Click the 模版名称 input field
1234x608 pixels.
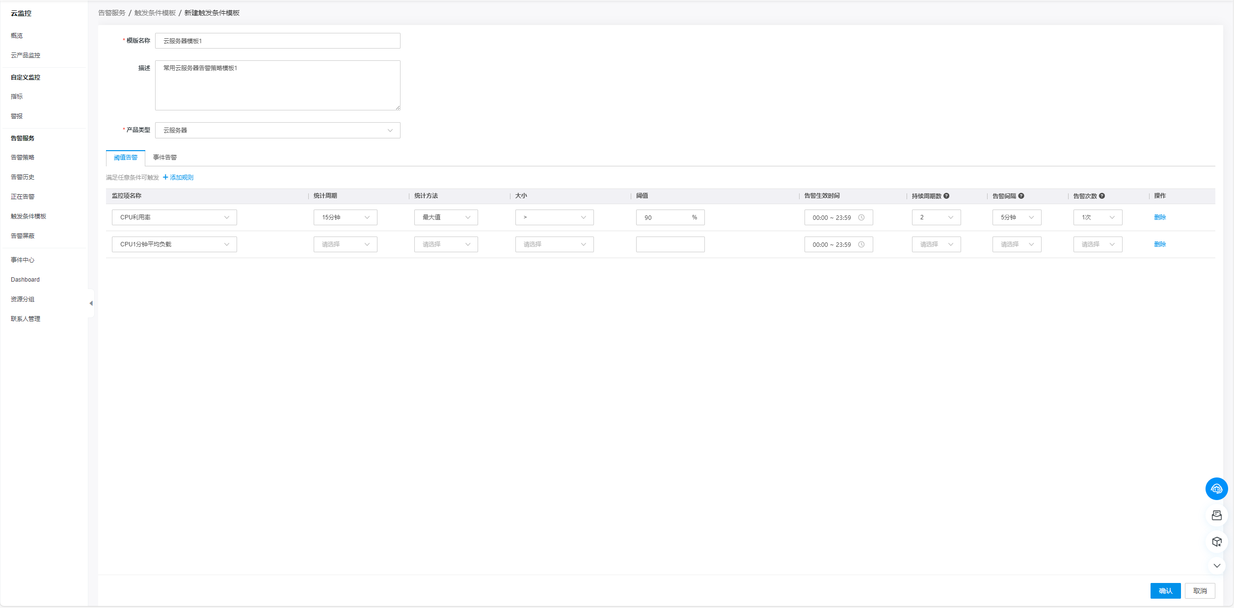(277, 41)
